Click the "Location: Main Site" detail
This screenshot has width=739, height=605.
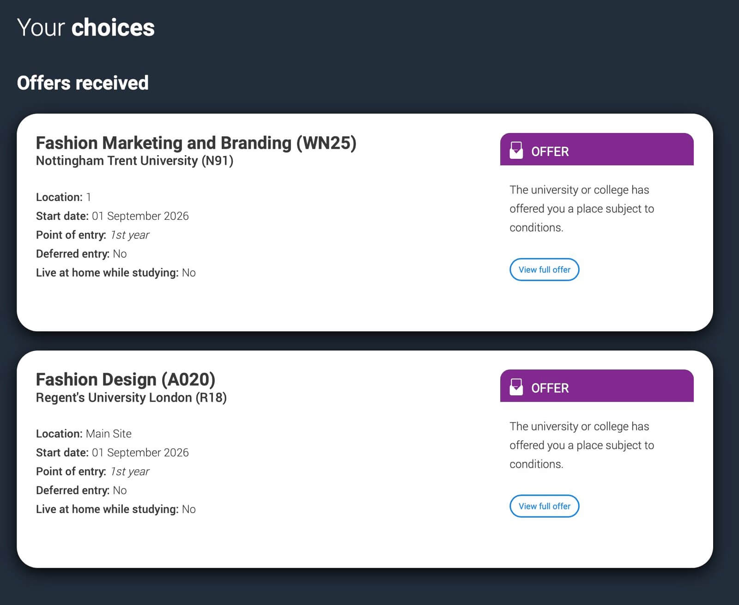pyautogui.click(x=84, y=434)
